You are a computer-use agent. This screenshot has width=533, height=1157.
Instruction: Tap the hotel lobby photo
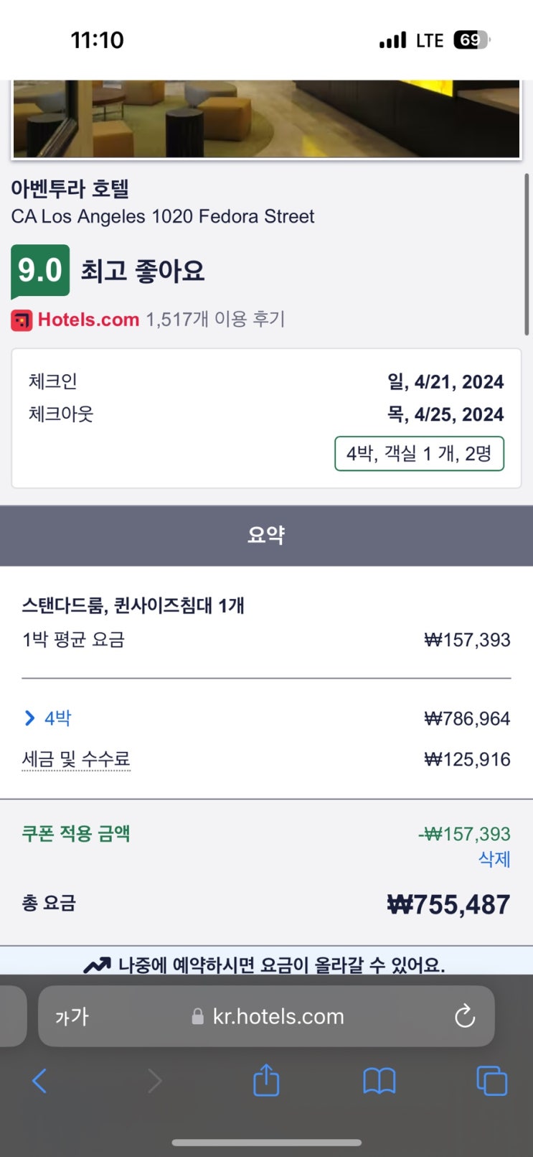[x=266, y=119]
